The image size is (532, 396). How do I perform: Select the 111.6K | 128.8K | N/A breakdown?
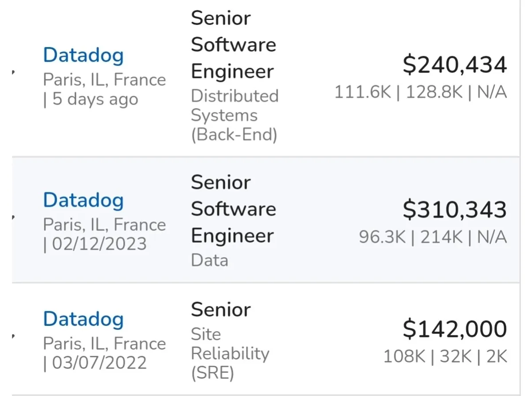(x=420, y=92)
